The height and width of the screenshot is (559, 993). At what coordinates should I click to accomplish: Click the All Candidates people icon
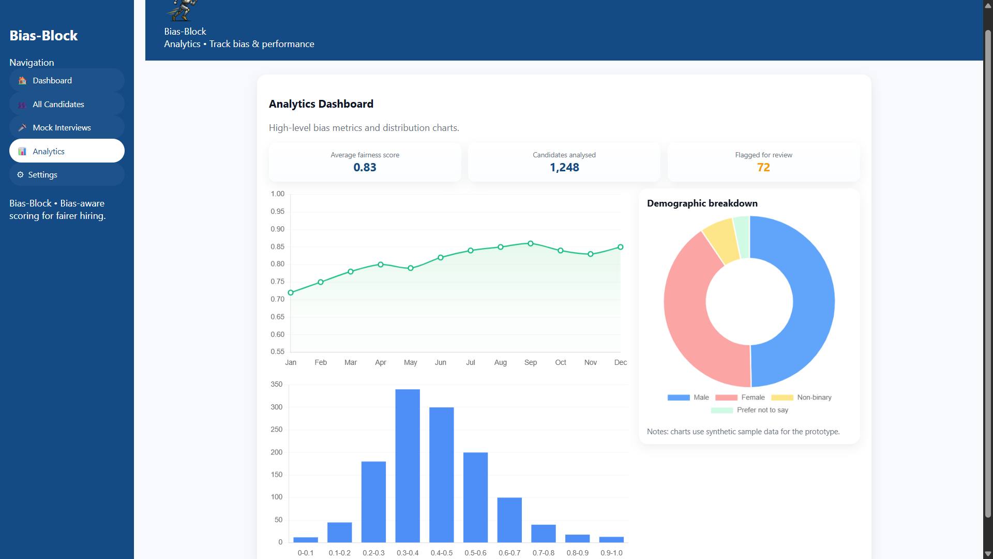tap(22, 105)
